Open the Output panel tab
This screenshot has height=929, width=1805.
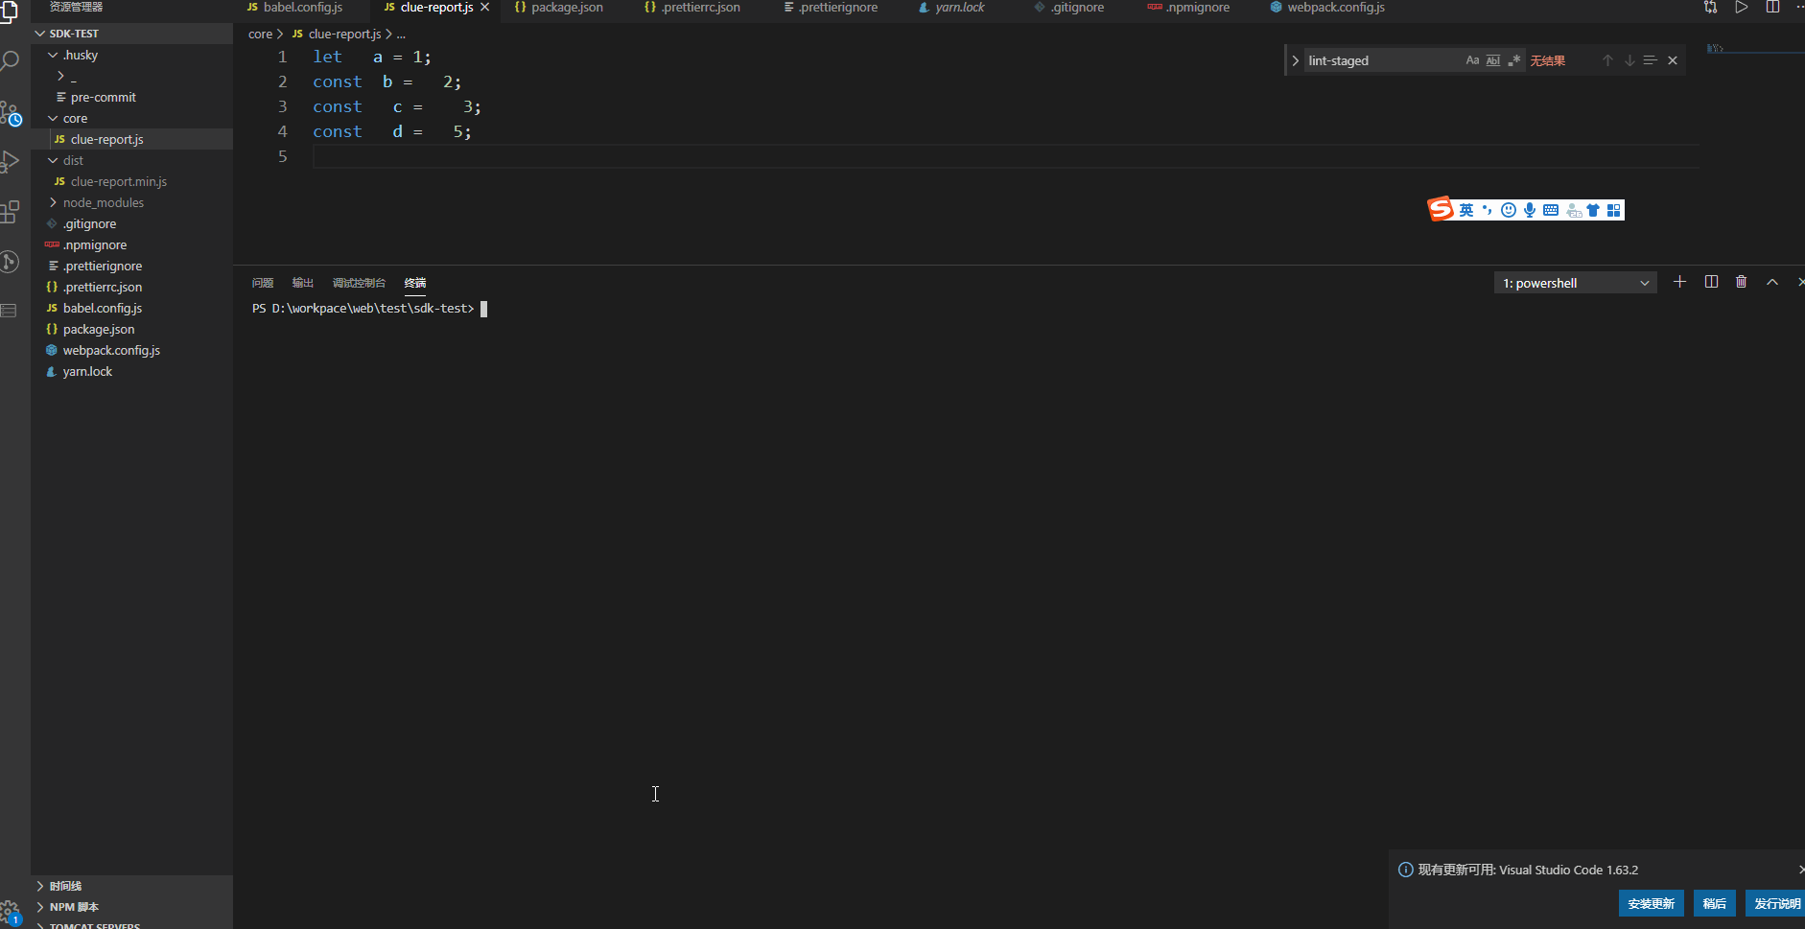point(303,283)
